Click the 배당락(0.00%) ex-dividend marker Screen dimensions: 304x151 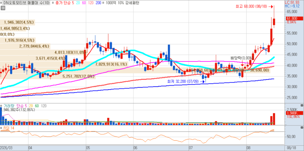(x=242, y=58)
